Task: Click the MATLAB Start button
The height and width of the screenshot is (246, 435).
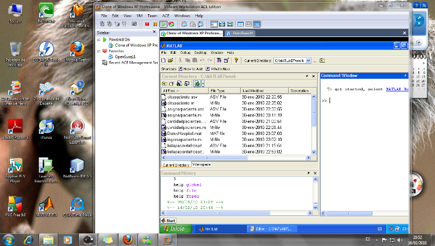Action: (168, 220)
